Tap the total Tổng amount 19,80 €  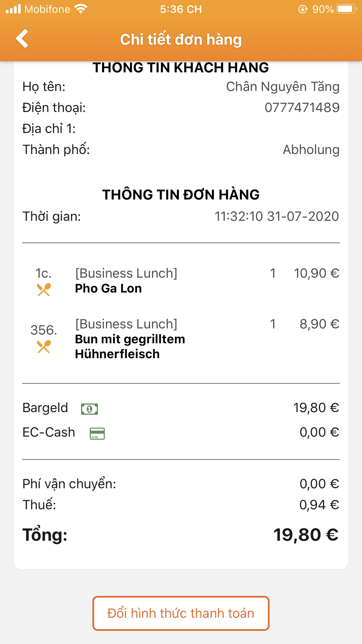click(x=306, y=535)
